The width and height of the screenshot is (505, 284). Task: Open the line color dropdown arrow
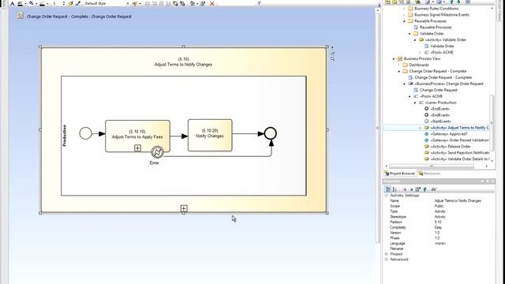point(47,3)
